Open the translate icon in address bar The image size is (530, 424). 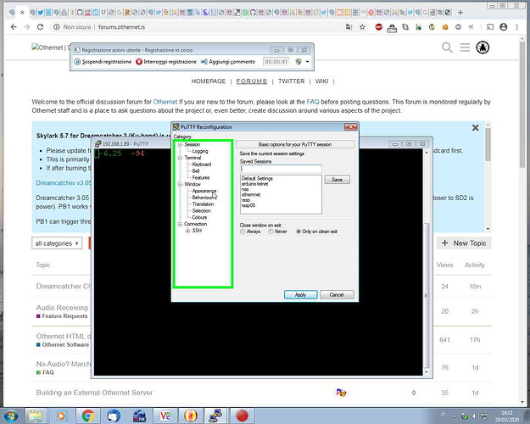(349, 27)
